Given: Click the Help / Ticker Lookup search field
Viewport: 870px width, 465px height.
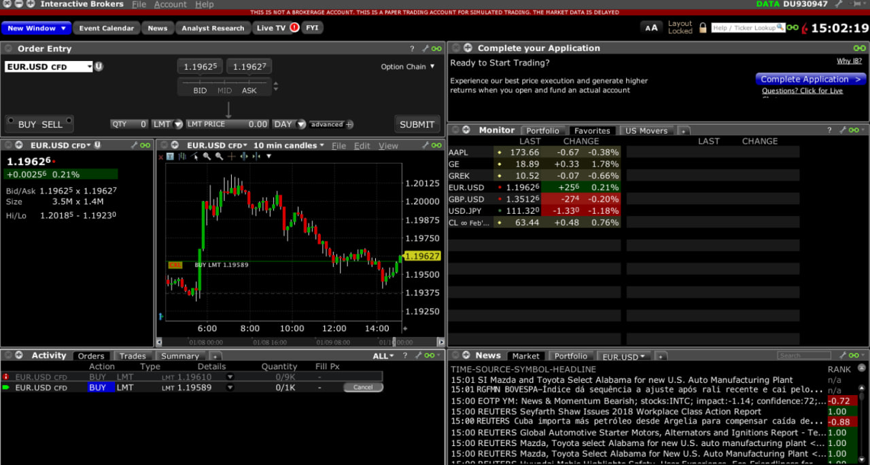Looking at the screenshot, I should coord(744,28).
